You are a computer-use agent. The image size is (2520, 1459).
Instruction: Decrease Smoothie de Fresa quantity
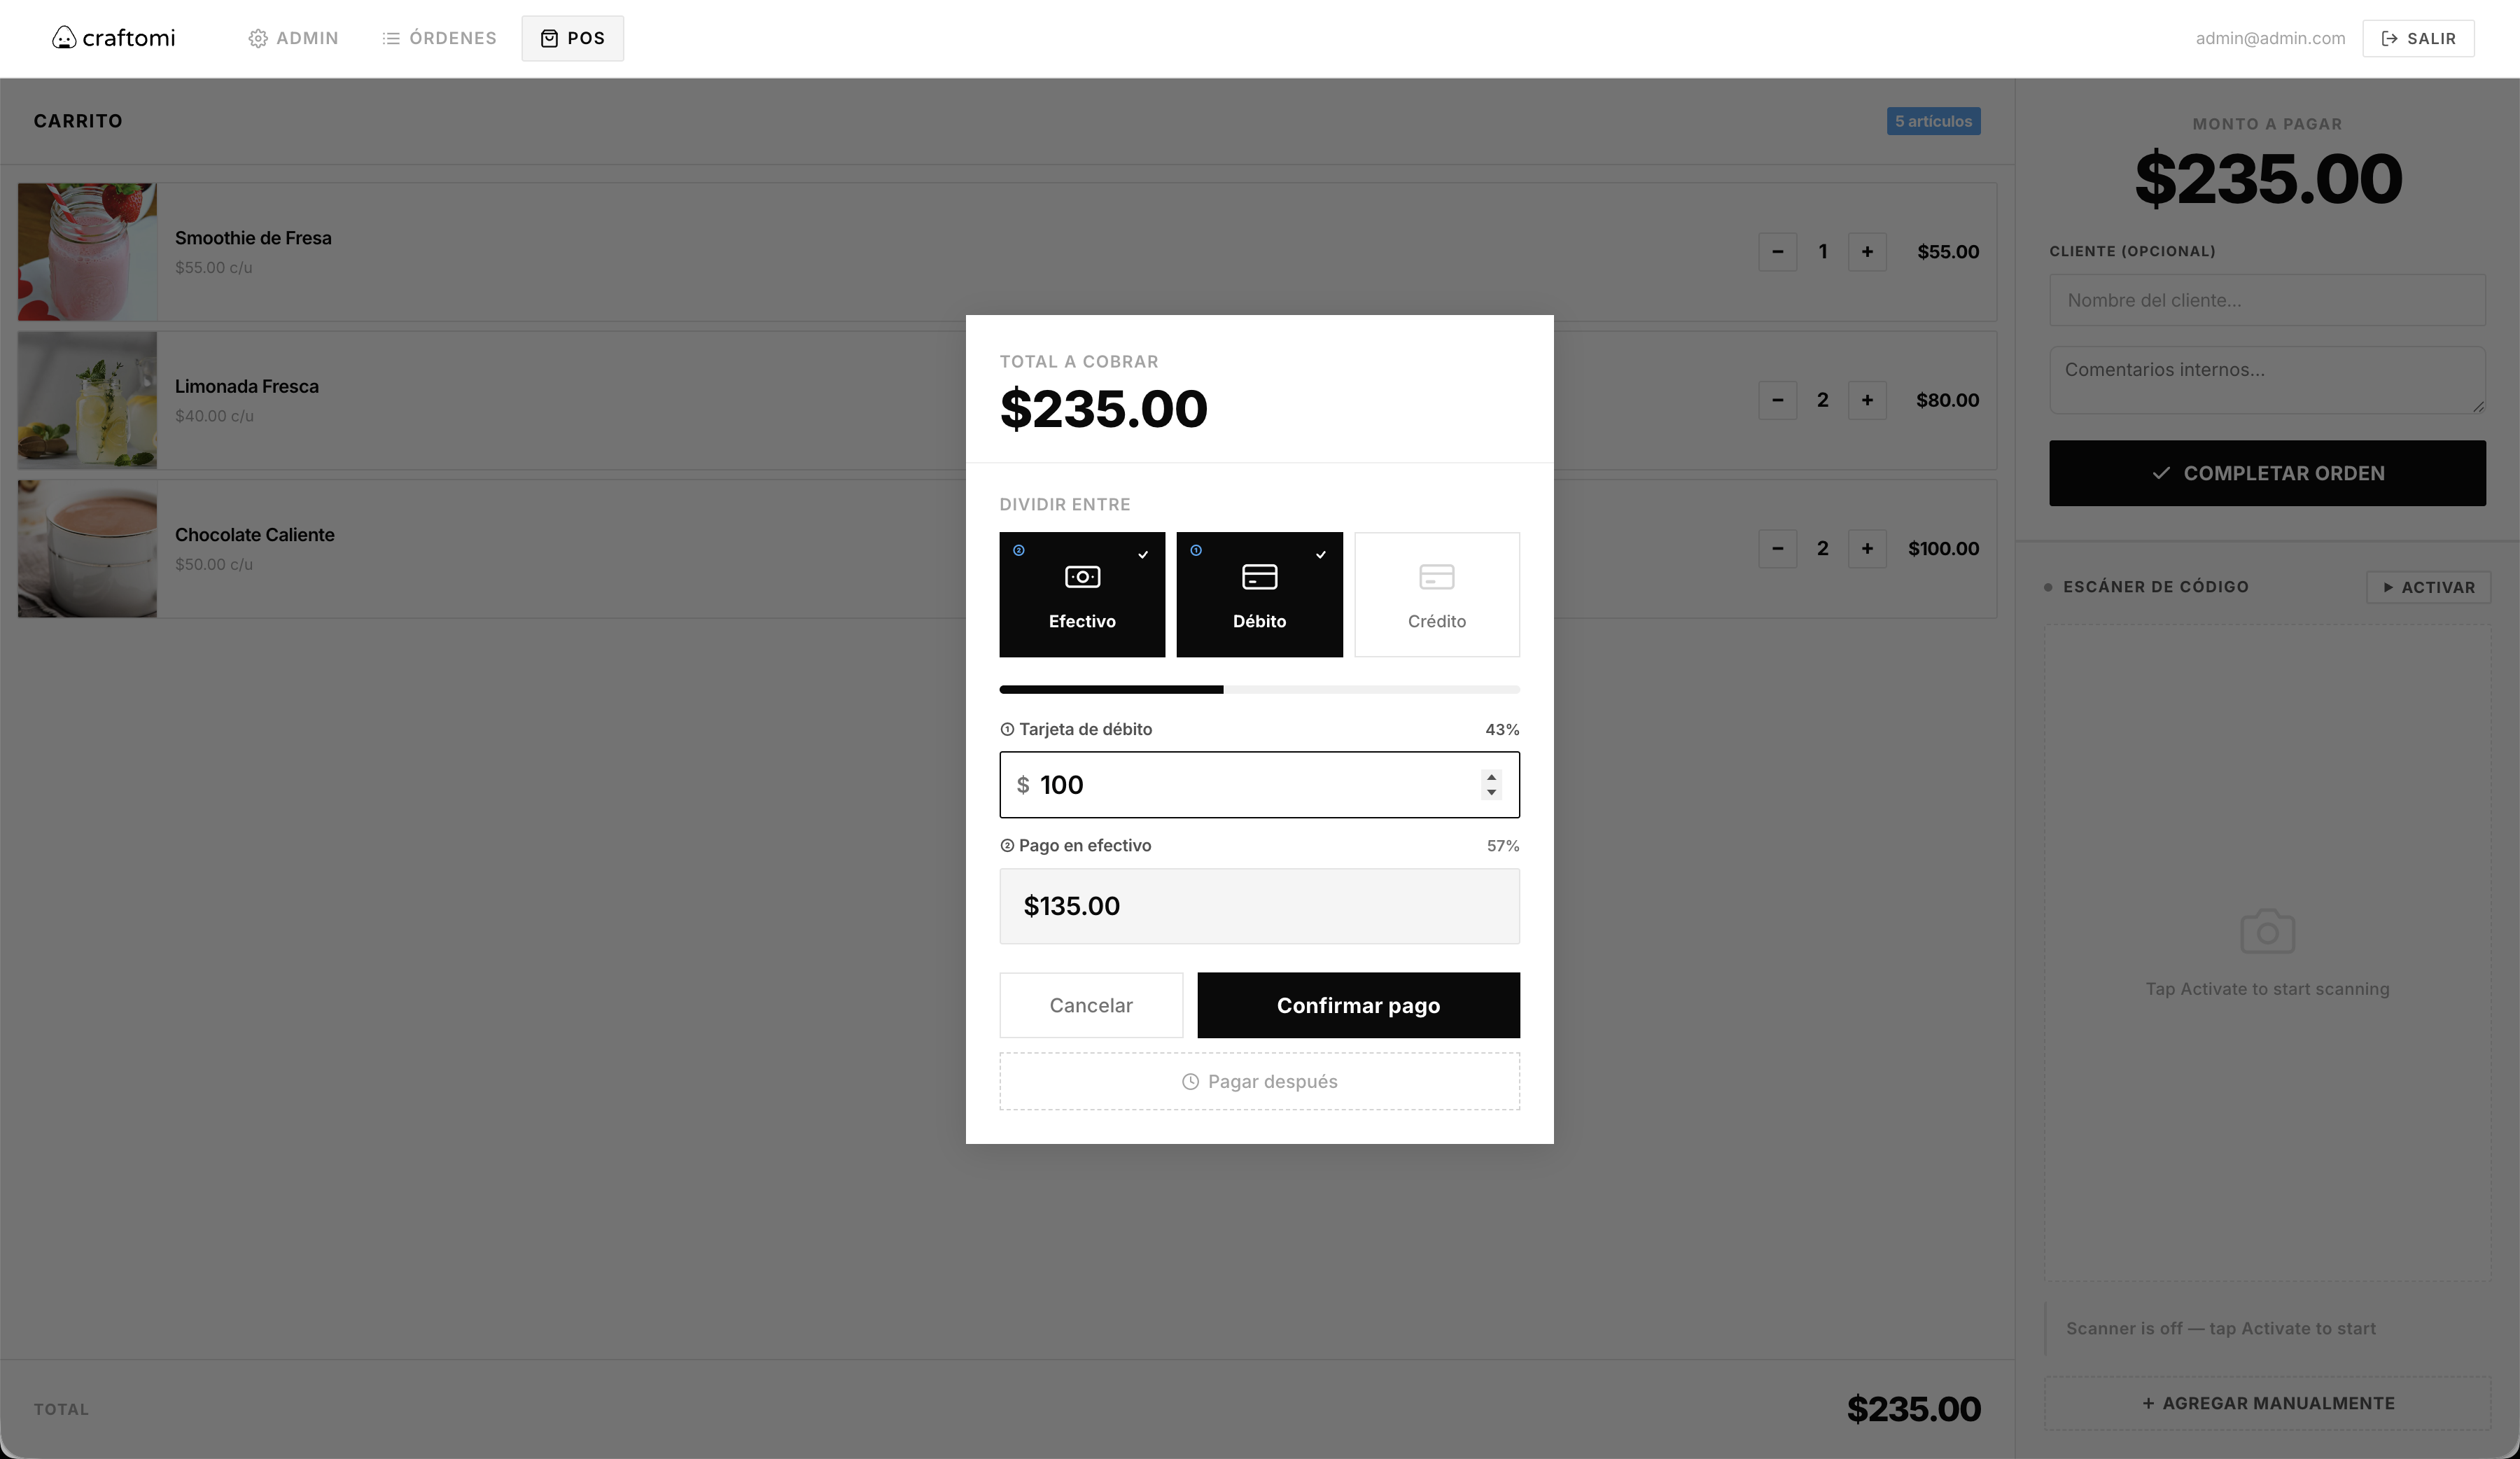[x=1777, y=252]
